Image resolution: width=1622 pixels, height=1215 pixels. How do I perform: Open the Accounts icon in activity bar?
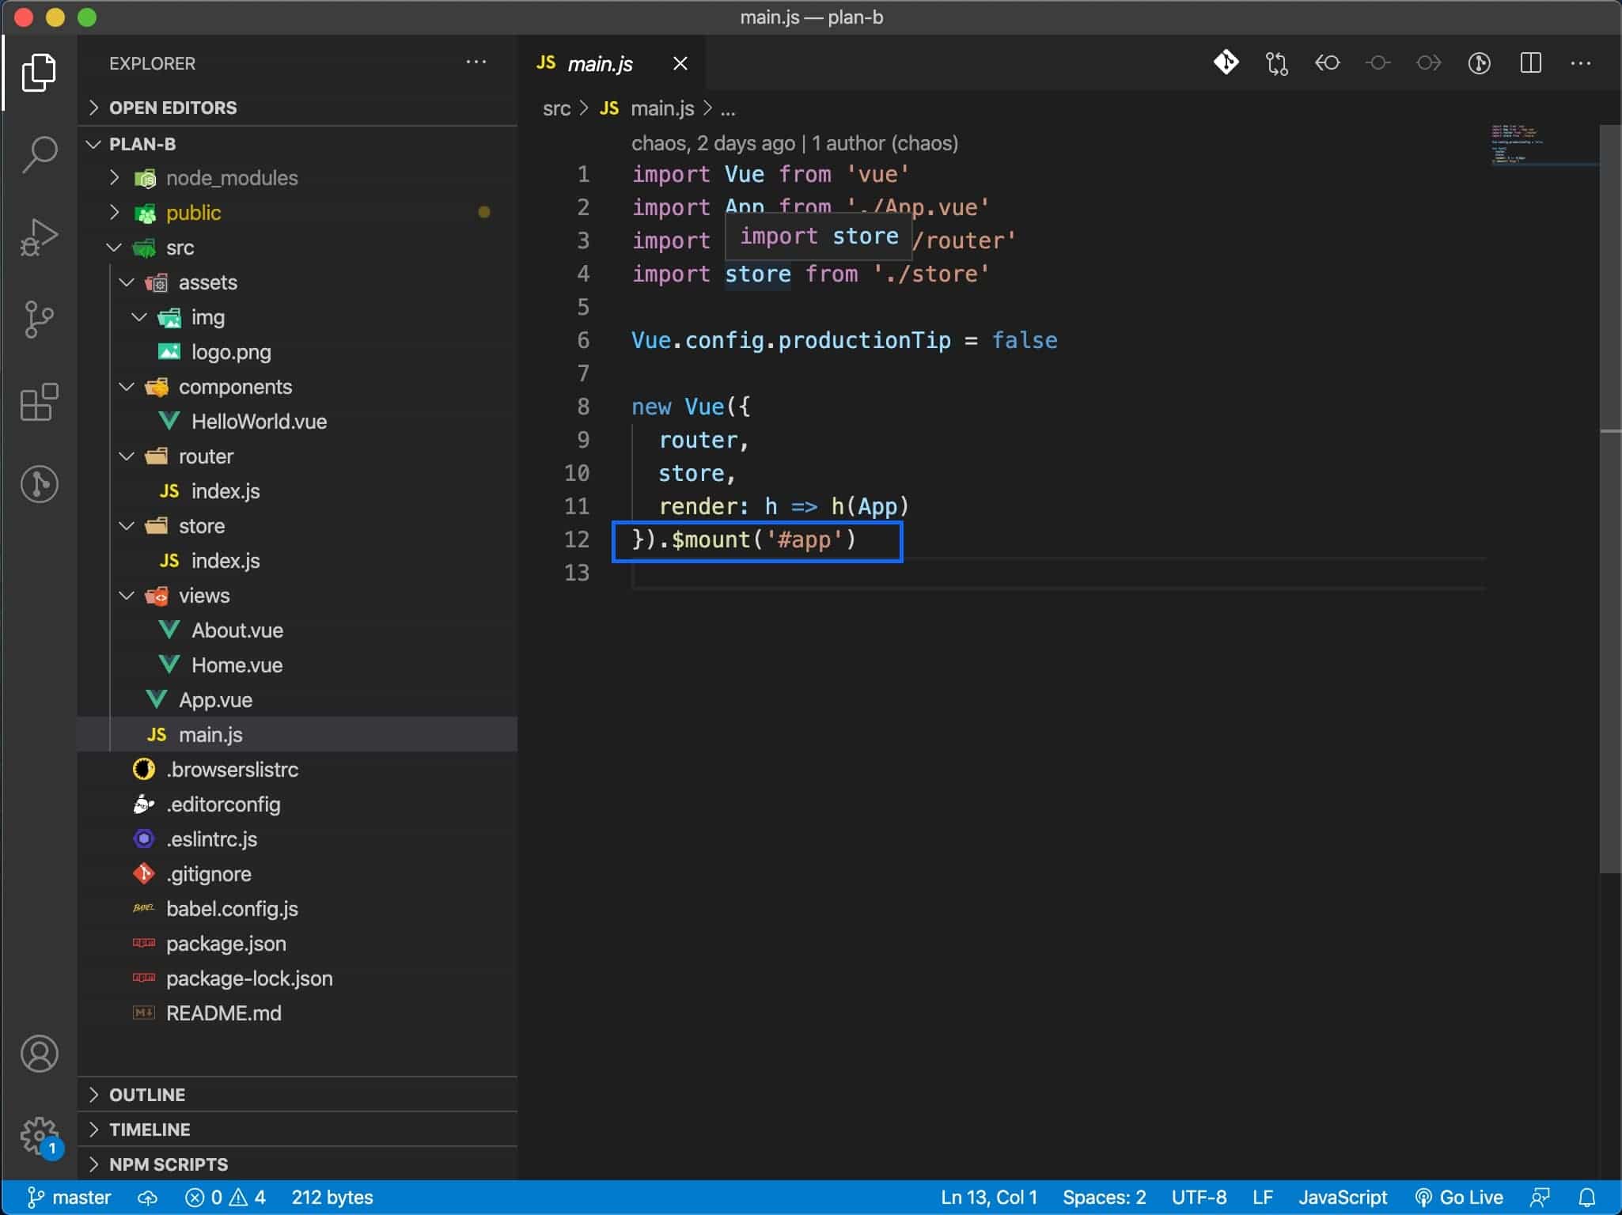click(x=39, y=1054)
